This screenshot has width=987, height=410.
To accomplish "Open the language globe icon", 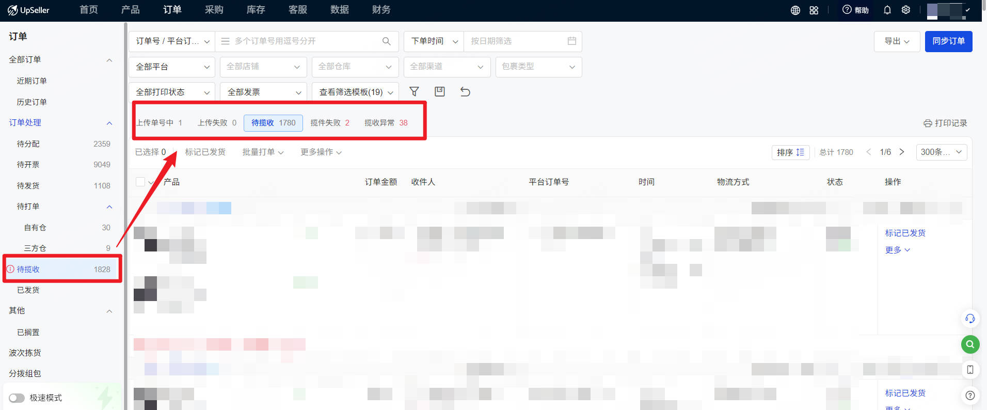I will pyautogui.click(x=795, y=10).
